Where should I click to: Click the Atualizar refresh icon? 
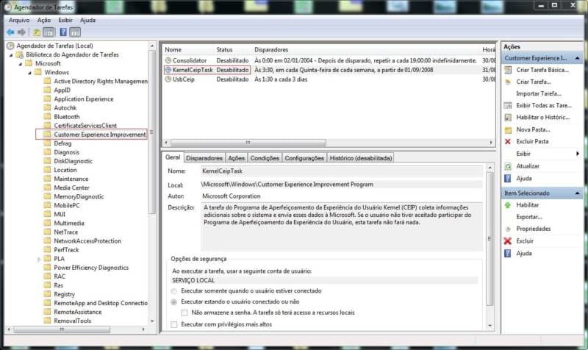(x=508, y=166)
